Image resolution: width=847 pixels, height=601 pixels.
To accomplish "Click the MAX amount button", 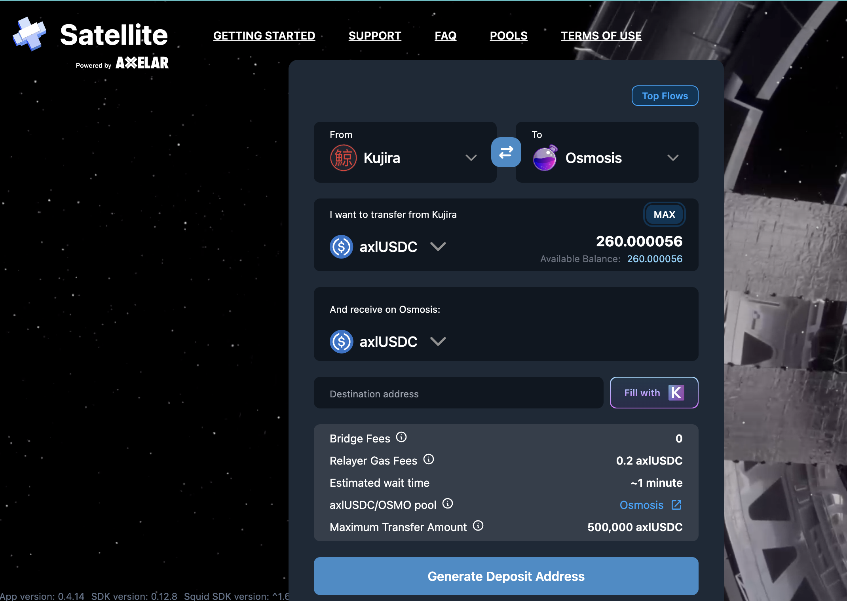I will [x=664, y=214].
